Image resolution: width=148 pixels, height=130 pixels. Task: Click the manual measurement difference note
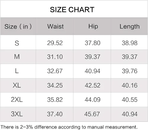pyautogui.click(x=69, y=127)
